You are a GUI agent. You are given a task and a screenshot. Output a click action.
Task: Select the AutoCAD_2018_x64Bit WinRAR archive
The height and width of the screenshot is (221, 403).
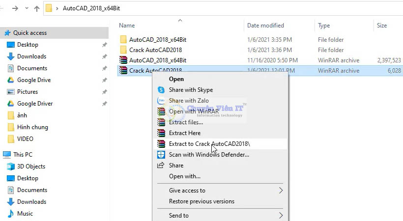(x=158, y=60)
